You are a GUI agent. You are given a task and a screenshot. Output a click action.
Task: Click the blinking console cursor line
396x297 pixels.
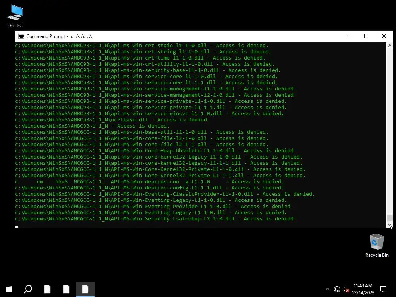[x=17, y=227]
